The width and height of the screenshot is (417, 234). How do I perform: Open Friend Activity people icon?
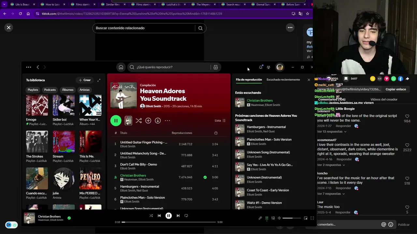268,67
